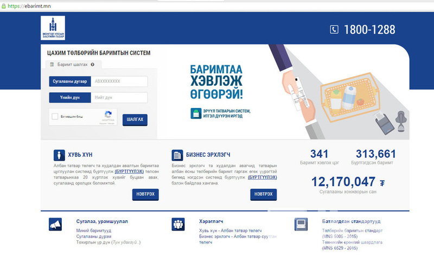Select the Баримт шалгах tab
Screen dimensions: 434x255
(x=71, y=65)
